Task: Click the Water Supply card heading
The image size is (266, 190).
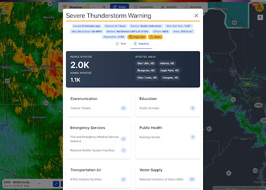Action: (x=151, y=170)
